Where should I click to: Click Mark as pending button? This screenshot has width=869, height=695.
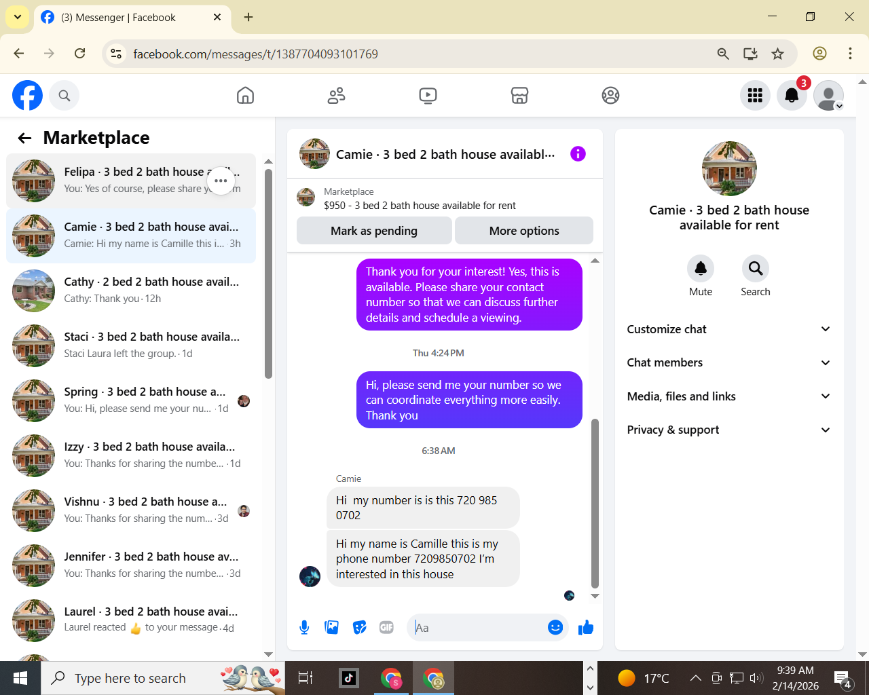374,231
